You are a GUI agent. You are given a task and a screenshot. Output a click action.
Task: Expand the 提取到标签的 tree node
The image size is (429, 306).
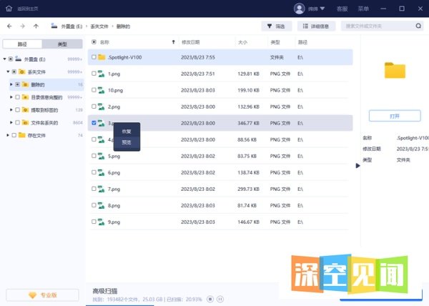coord(11,110)
